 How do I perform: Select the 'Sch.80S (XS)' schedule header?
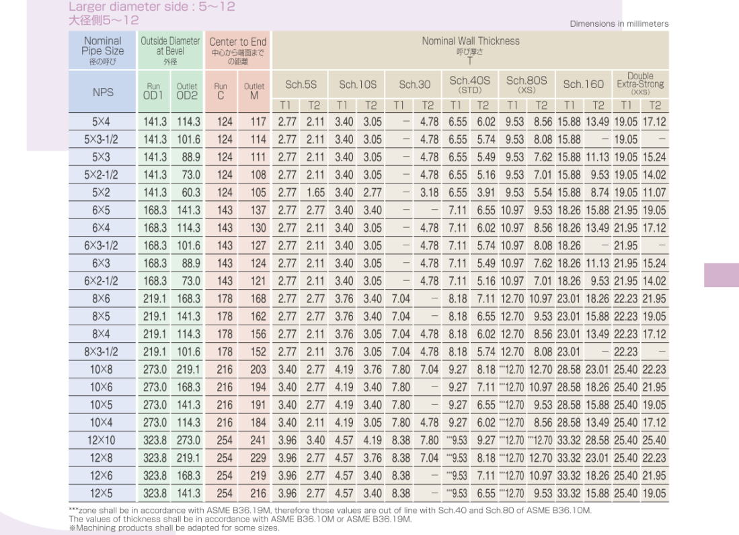pyautogui.click(x=527, y=85)
